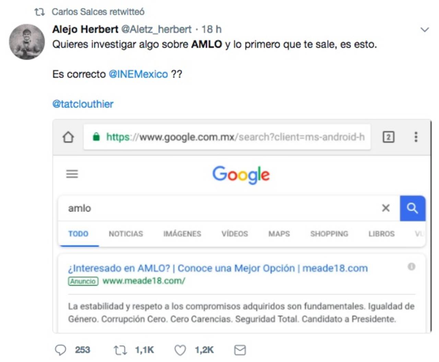
Task: Open the @tatclouthier mention link
Action: [83, 104]
